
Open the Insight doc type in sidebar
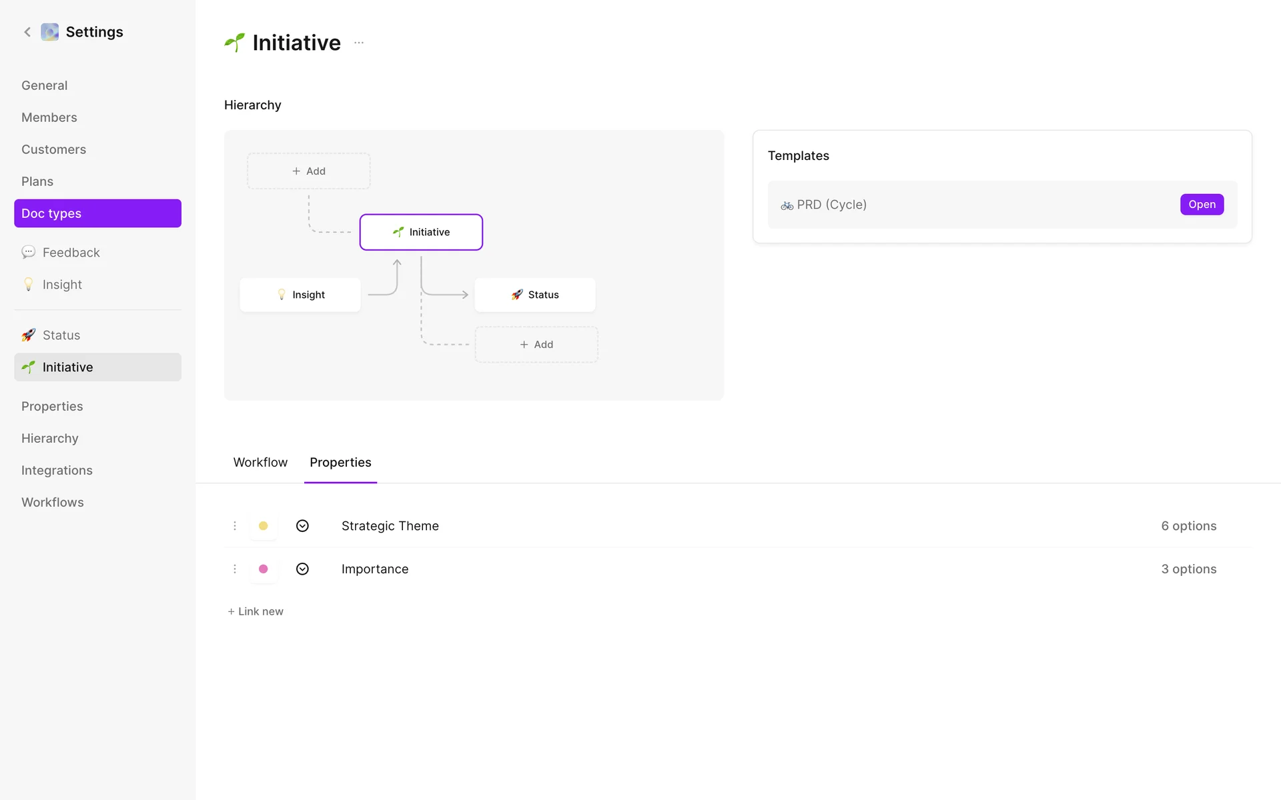pyautogui.click(x=62, y=285)
